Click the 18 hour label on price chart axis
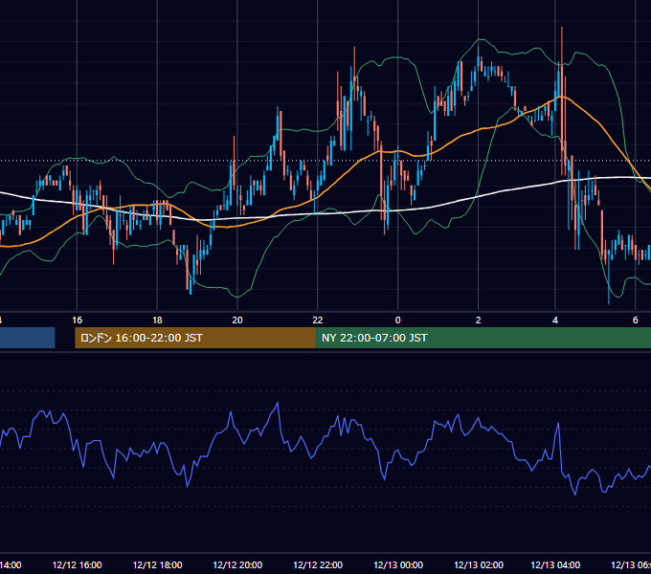 point(157,320)
